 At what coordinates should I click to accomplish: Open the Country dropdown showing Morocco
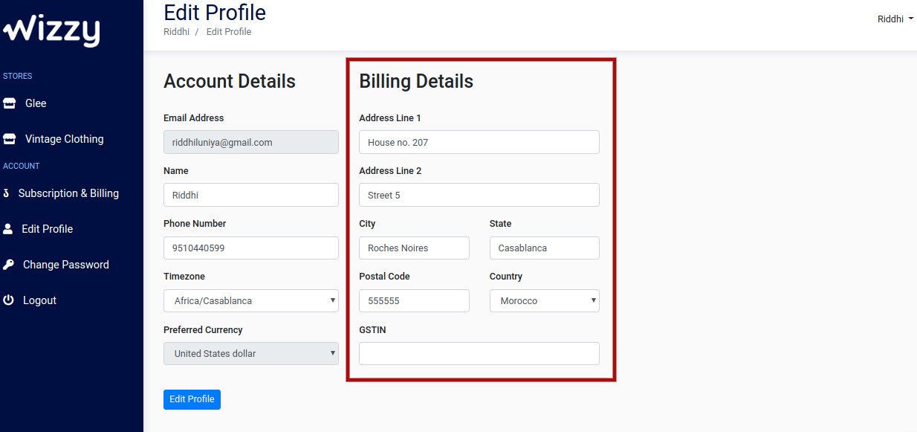[545, 301]
